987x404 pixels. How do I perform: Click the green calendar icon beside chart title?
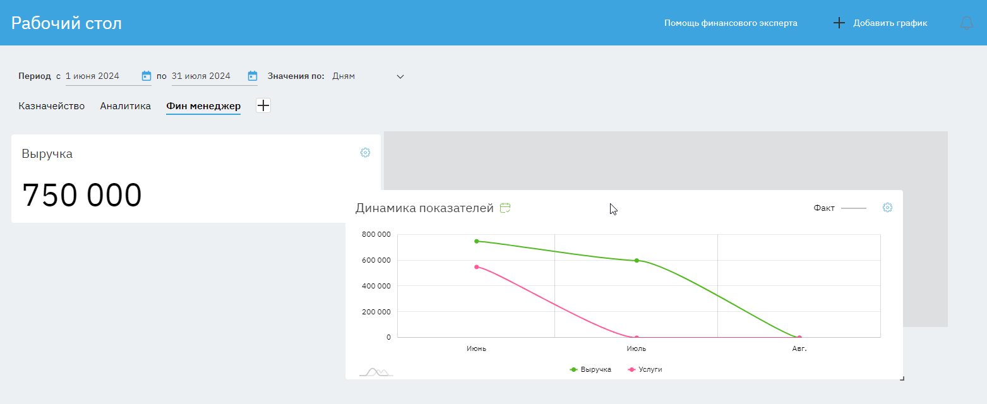pos(505,208)
